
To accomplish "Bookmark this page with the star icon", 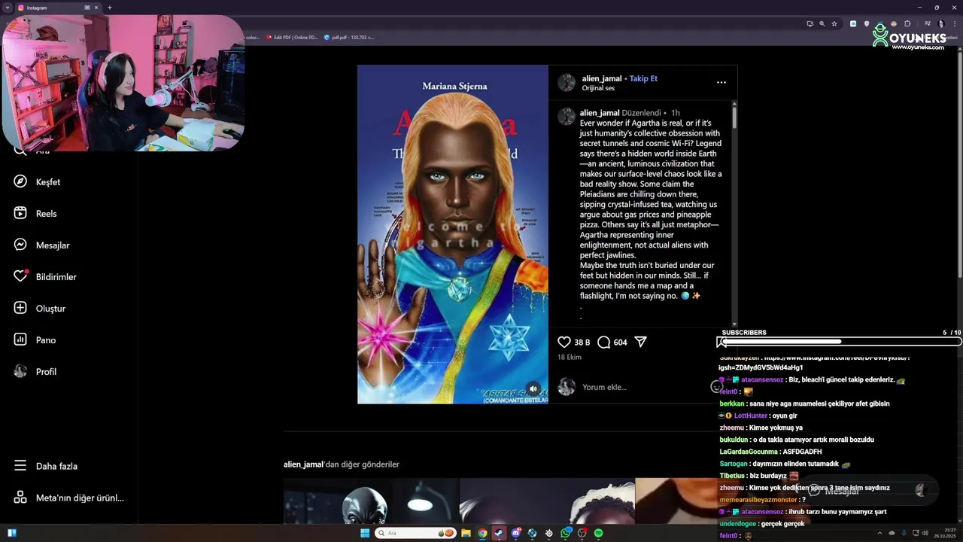I will click(834, 23).
